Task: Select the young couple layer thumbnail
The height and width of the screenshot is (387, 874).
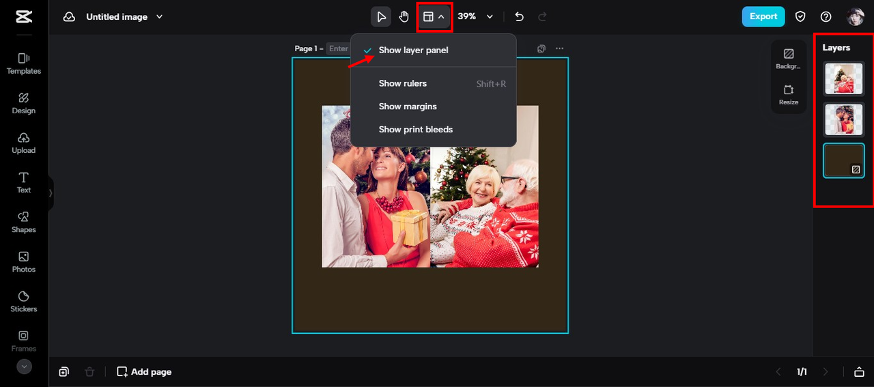Action: [x=844, y=119]
